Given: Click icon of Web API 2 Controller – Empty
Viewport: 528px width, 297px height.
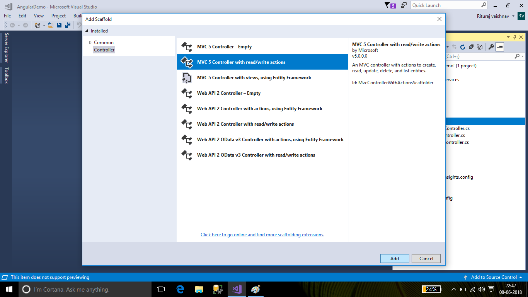Looking at the screenshot, I should tap(187, 93).
